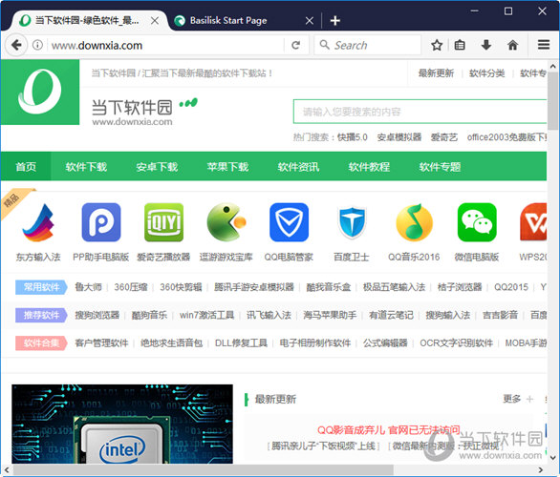
Task: Click the 推荐软件 category tag
Action: (41, 315)
